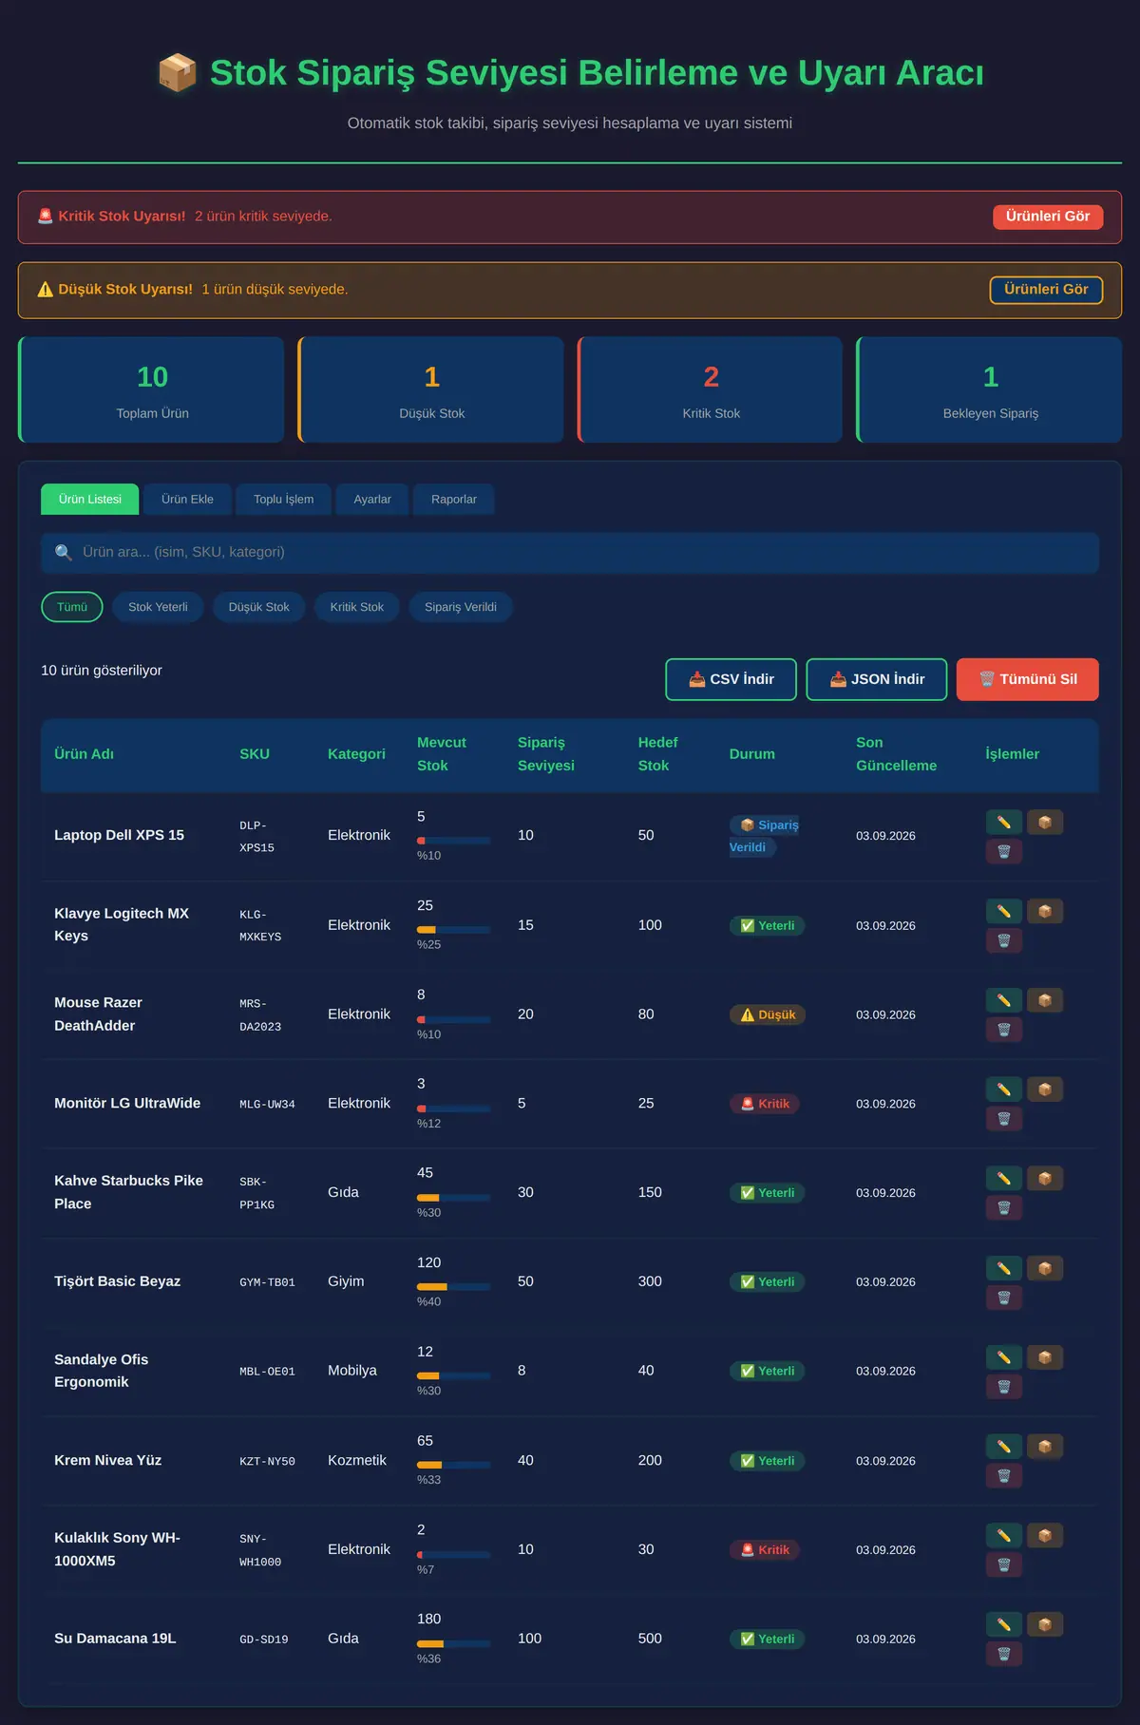This screenshot has height=1725, width=1140.
Task: Click the Kritik Stok summary card
Action: (711, 389)
